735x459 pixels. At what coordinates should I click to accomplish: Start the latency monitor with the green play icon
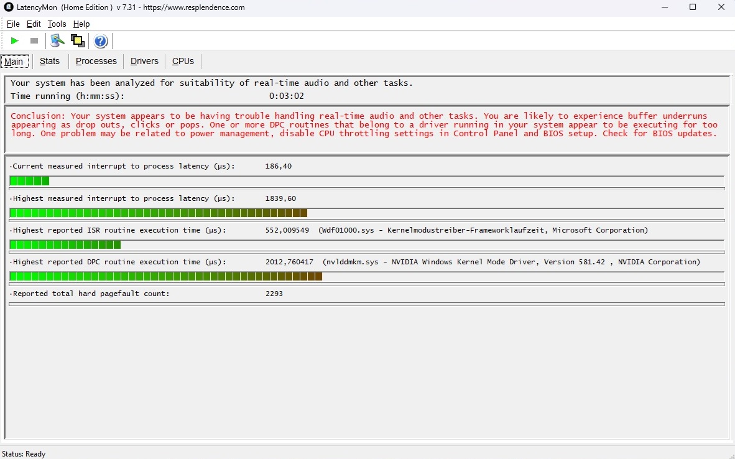tap(15, 41)
